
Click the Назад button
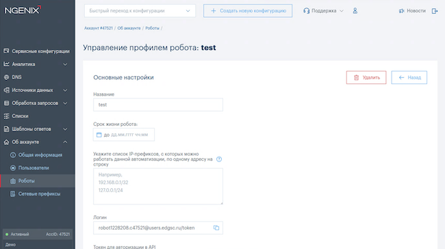click(409, 77)
